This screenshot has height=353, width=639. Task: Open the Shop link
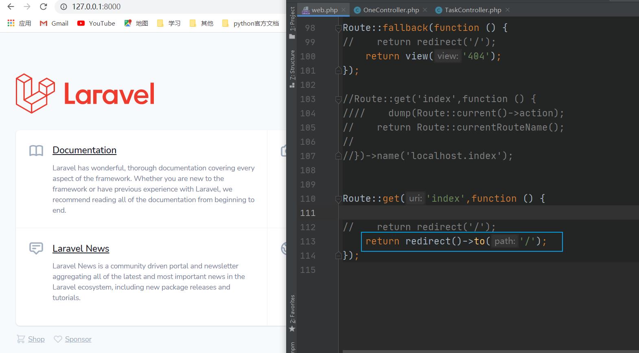tap(36, 339)
